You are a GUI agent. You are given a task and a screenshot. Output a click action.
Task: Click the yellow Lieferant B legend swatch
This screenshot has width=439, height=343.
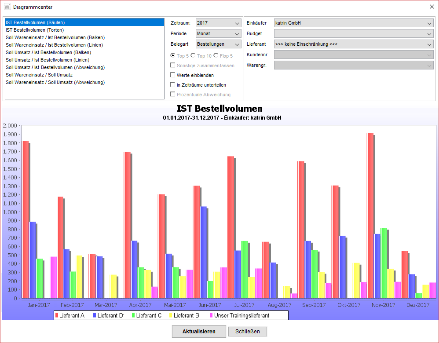171,315
